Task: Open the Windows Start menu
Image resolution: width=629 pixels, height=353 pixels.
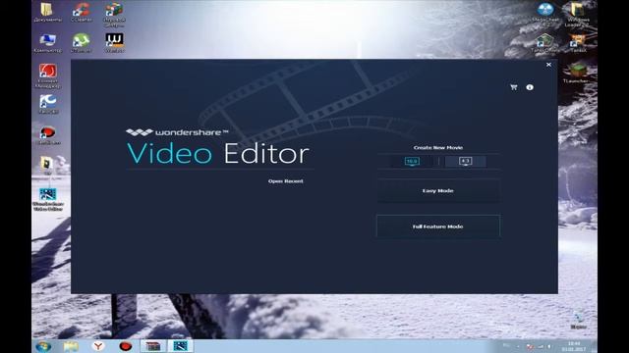Action: point(43,346)
